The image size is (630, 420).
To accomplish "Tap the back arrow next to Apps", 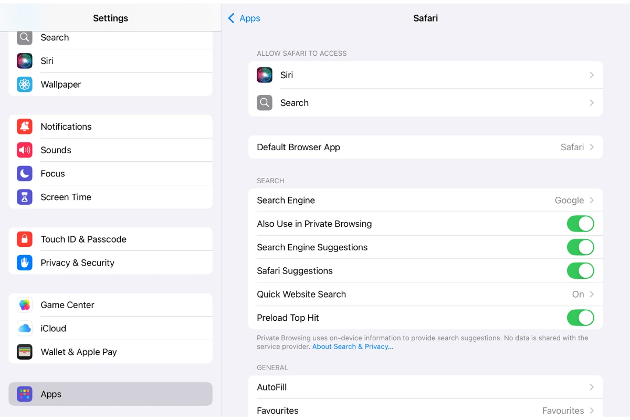I will point(231,18).
